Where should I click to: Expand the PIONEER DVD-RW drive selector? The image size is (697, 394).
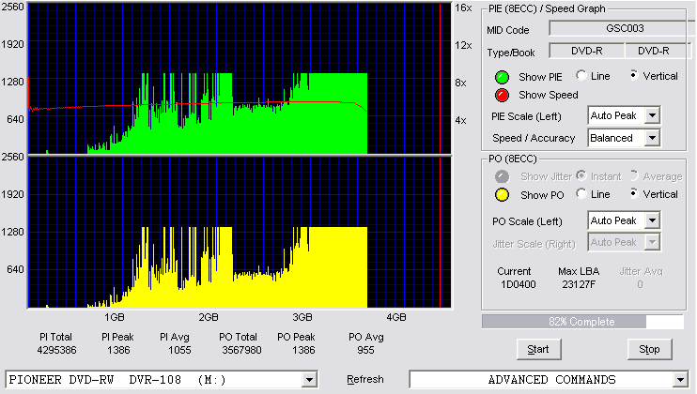click(309, 380)
